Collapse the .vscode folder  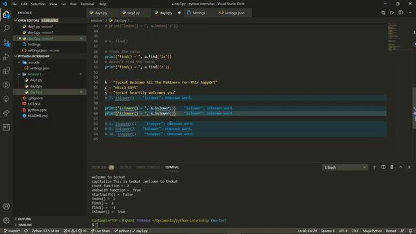34,62
